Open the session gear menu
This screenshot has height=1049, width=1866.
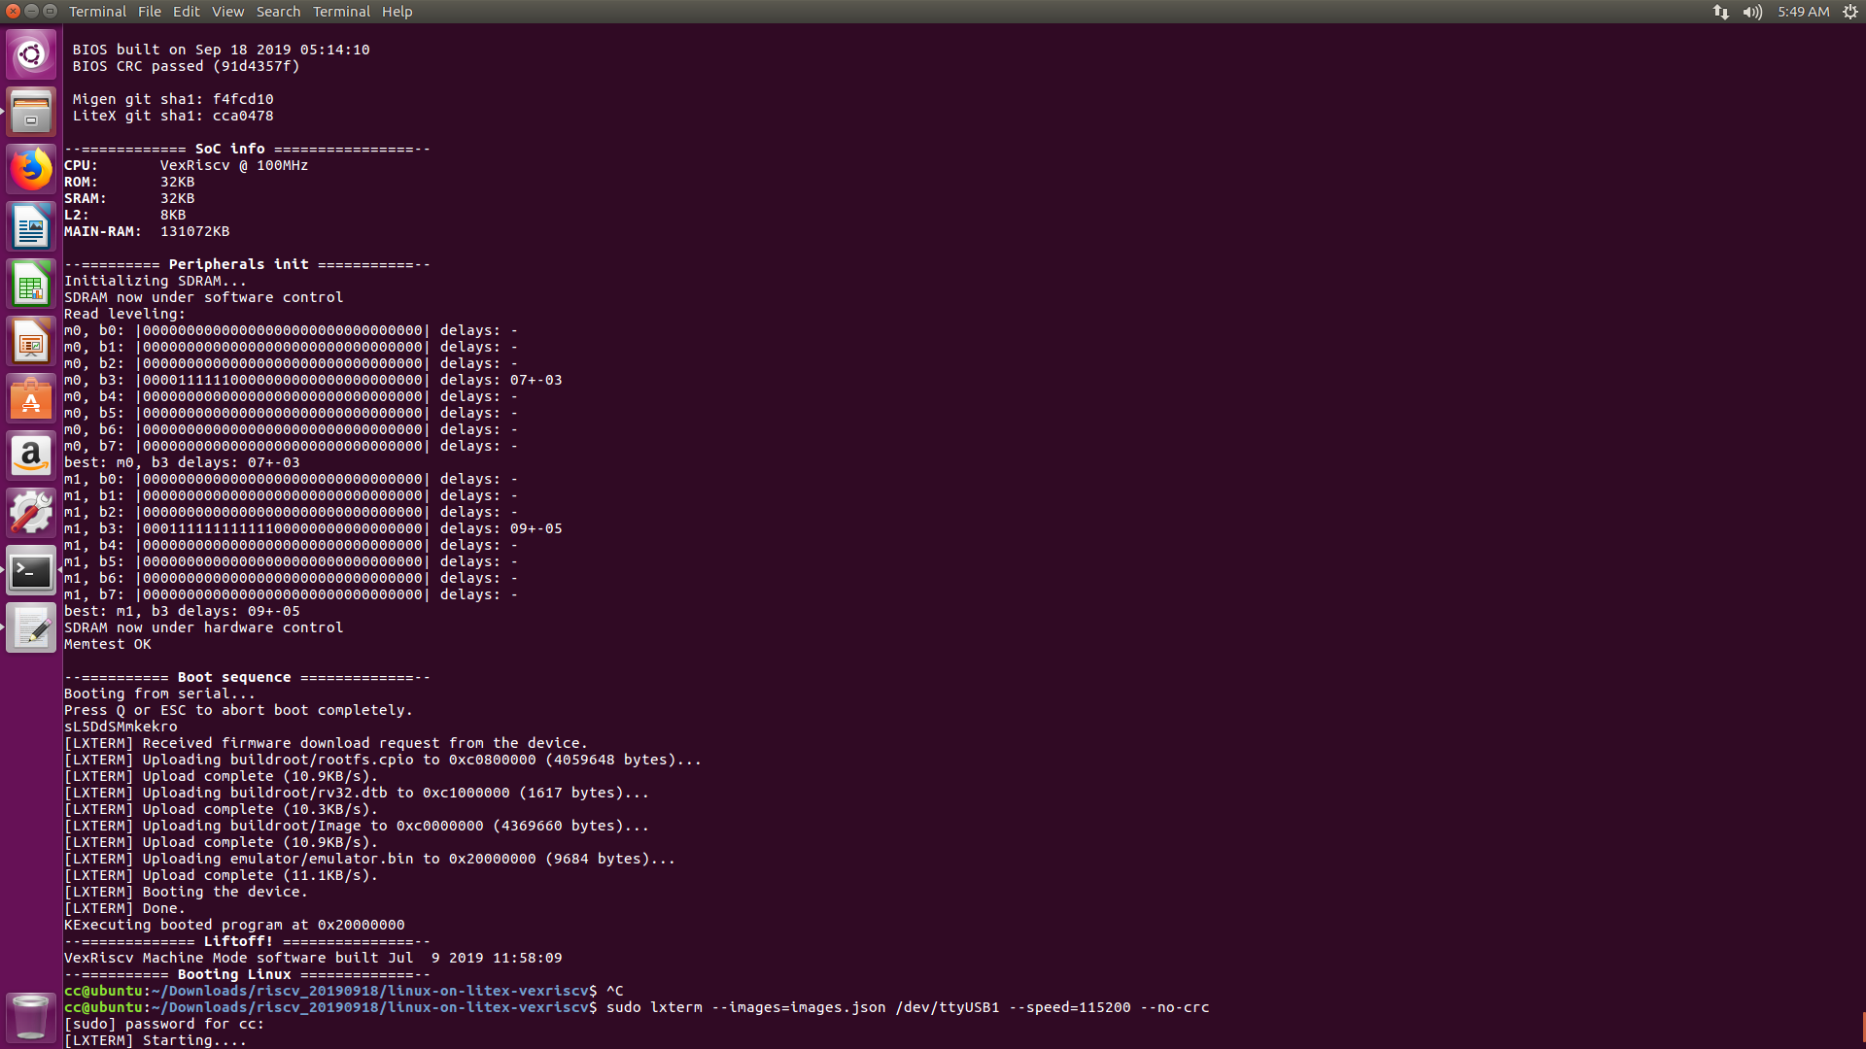(1849, 12)
